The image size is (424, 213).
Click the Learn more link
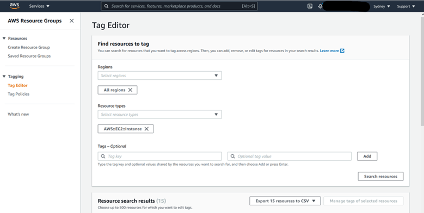332,51
